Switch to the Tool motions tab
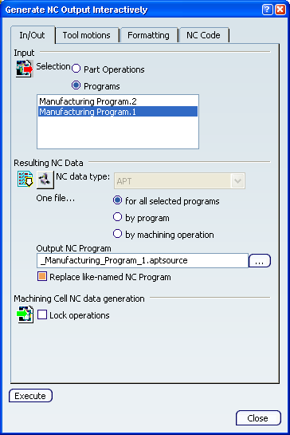Image resolution: width=290 pixels, height=435 pixels. click(87, 35)
